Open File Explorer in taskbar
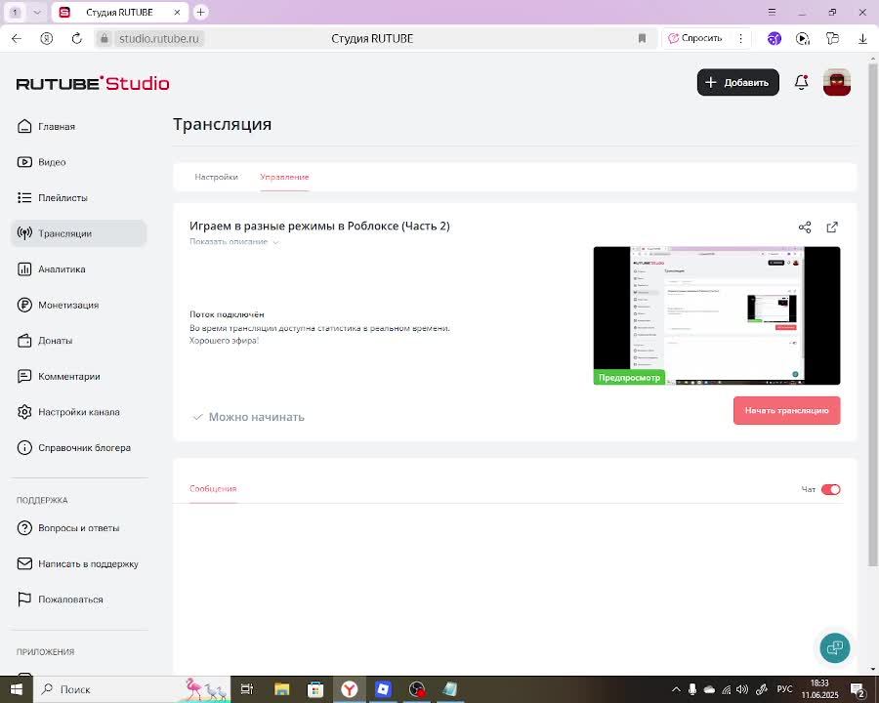Screen dimensions: 879x703 pos(281,689)
